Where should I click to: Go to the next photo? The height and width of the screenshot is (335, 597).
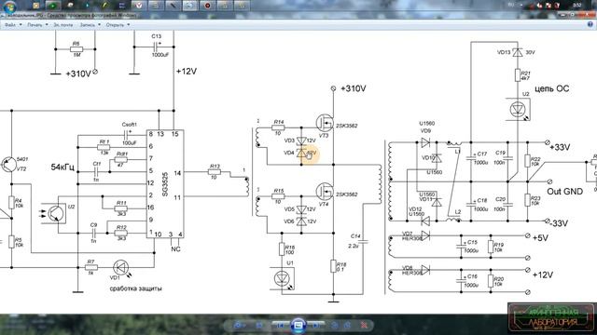tap(317, 326)
